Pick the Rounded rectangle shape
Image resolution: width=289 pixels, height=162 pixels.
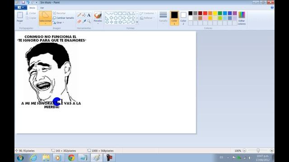click(x=125, y=13)
